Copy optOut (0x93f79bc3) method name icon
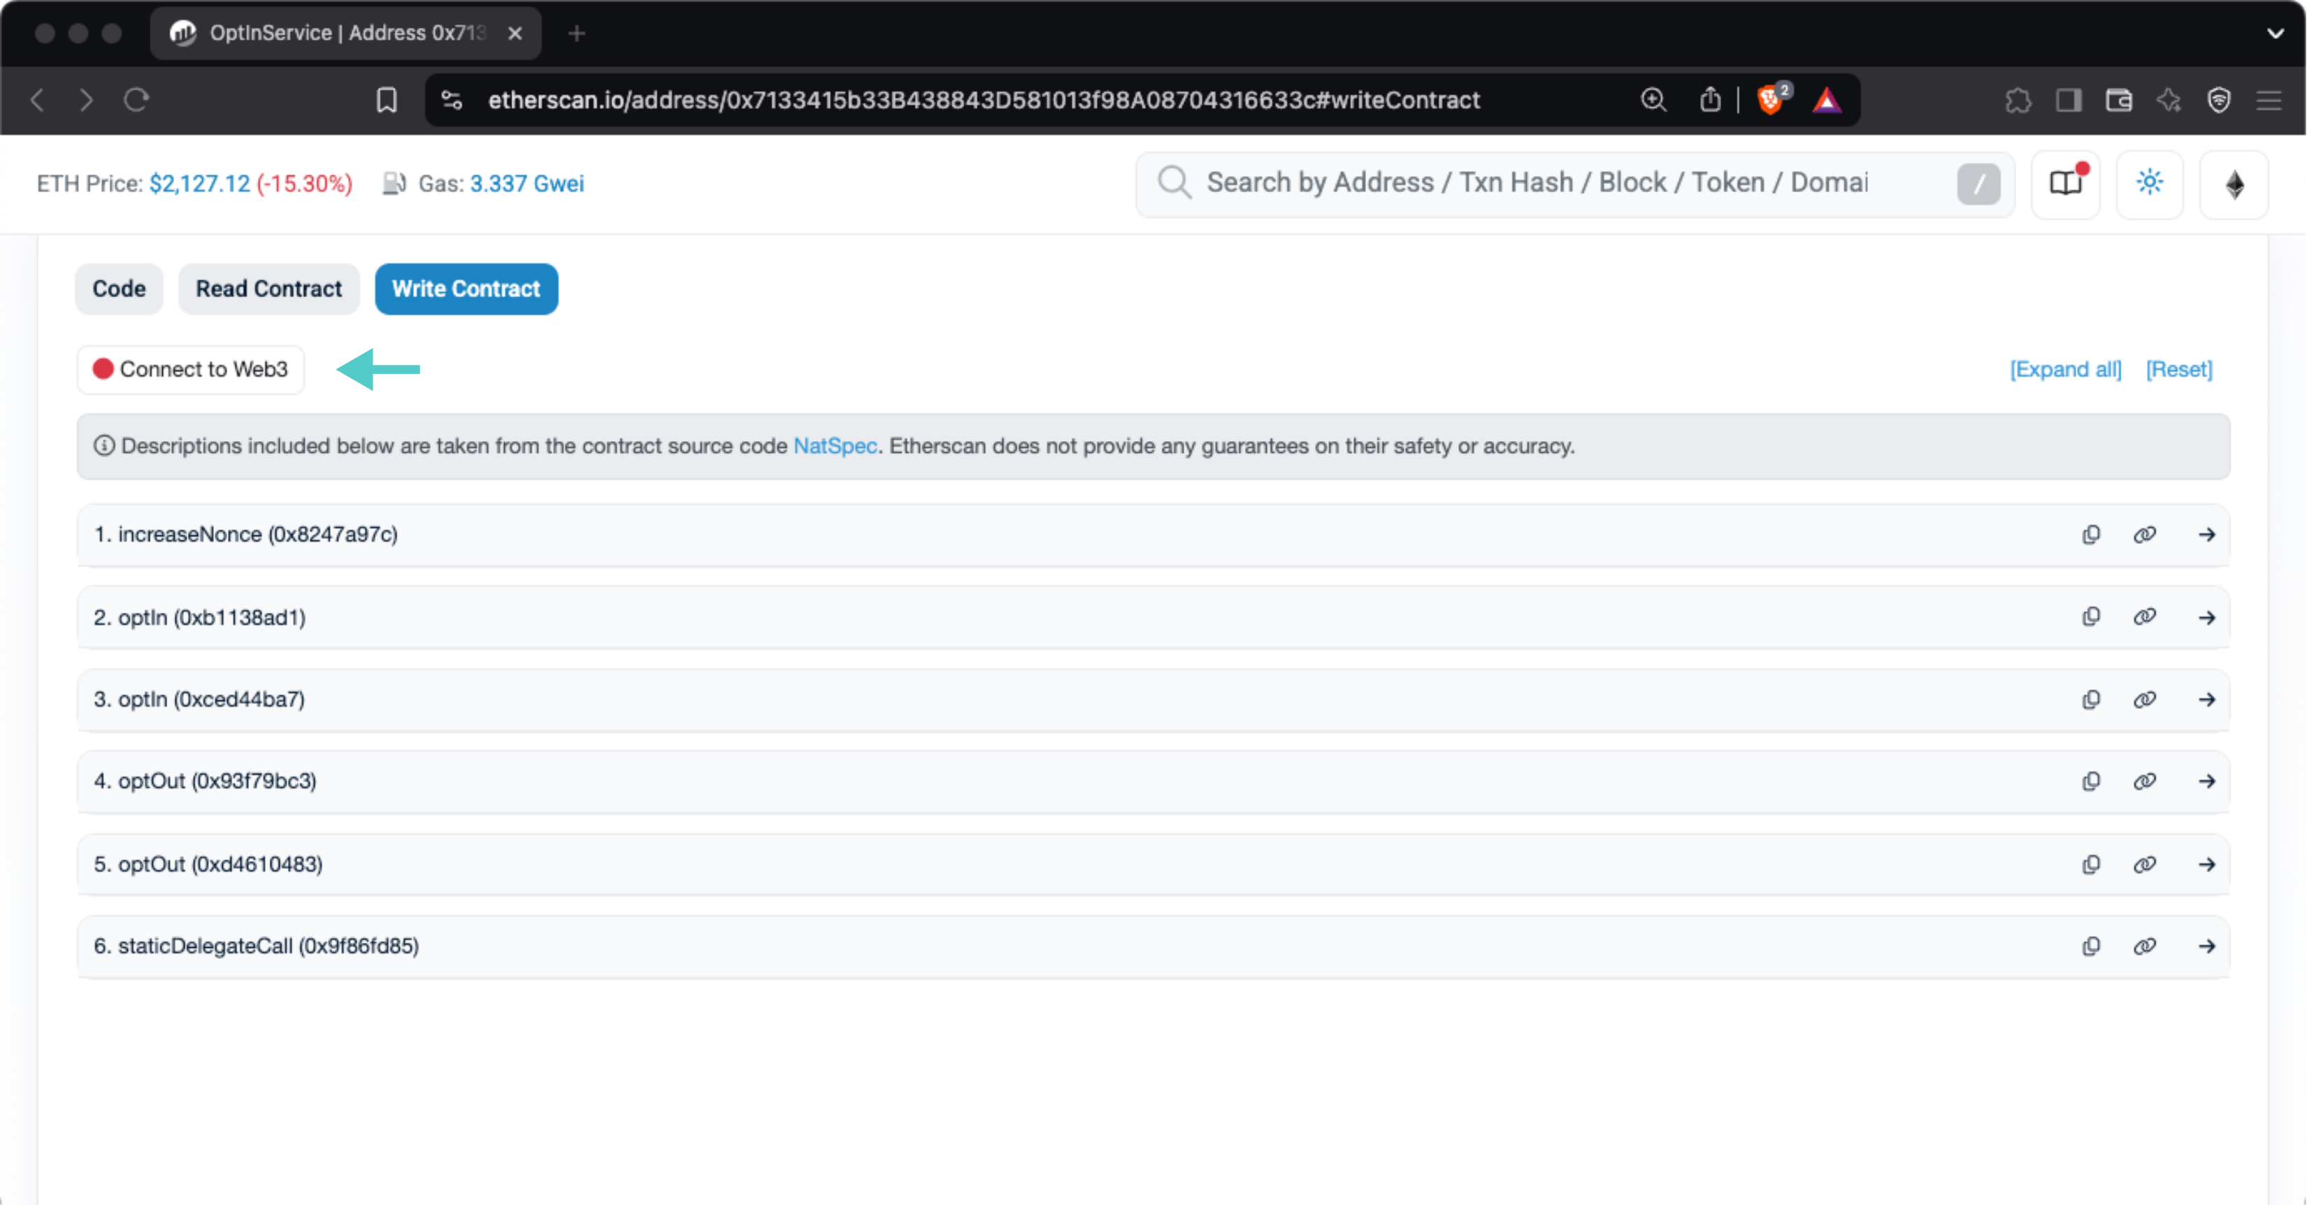The width and height of the screenshot is (2307, 1205). pyautogui.click(x=2091, y=781)
